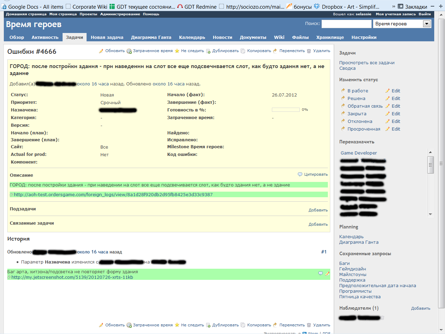
Task: Click Просмотреть все задачи in the sidebar
Action: click(x=367, y=63)
